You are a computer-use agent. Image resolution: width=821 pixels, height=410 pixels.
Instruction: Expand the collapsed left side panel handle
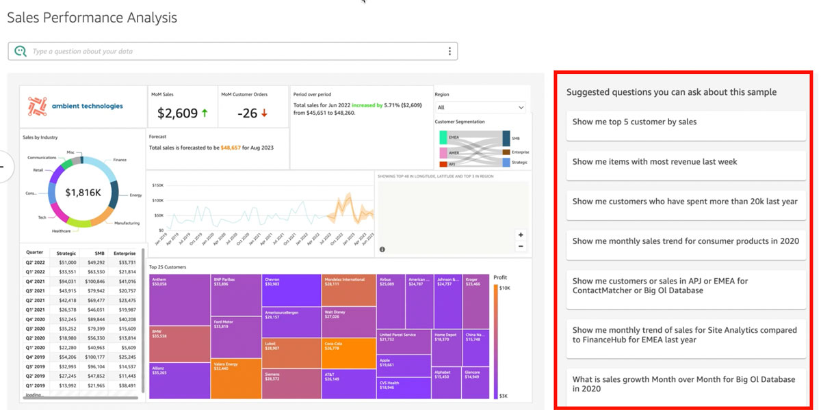click(4, 166)
